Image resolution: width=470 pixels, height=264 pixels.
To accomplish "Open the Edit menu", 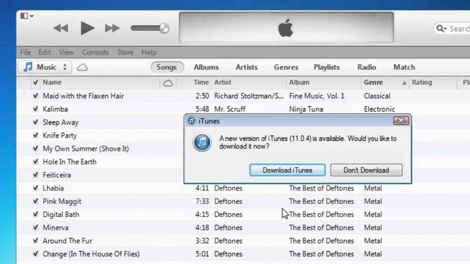I will [x=44, y=52].
